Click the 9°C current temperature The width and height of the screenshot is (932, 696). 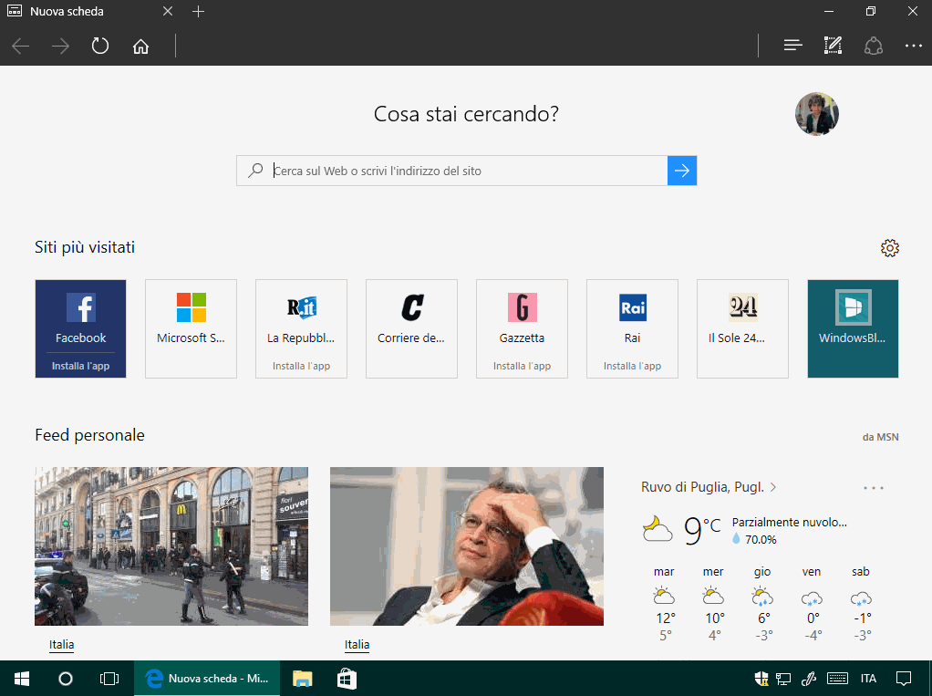coord(702,530)
